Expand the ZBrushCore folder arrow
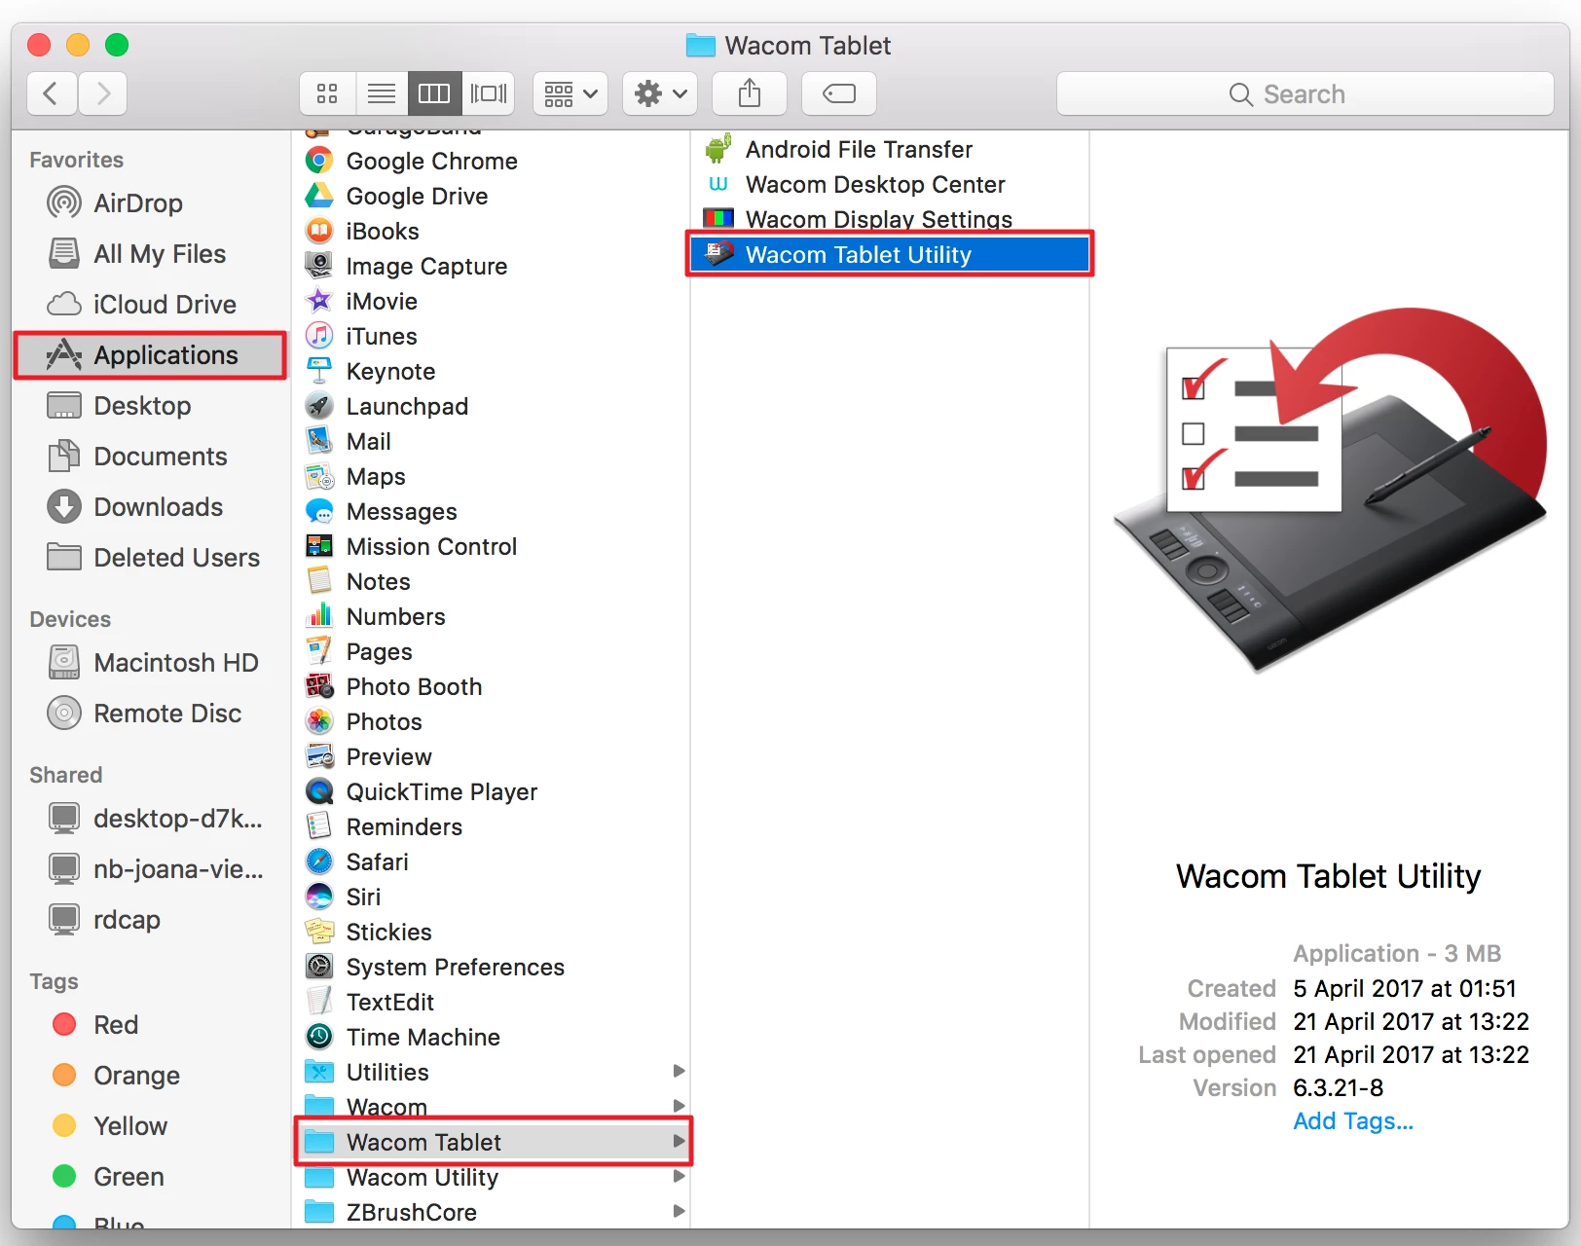This screenshot has width=1581, height=1246. 679,1211
